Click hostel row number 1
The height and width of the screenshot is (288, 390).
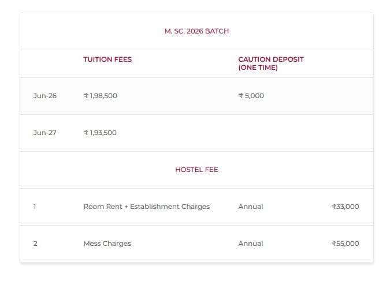35,207
